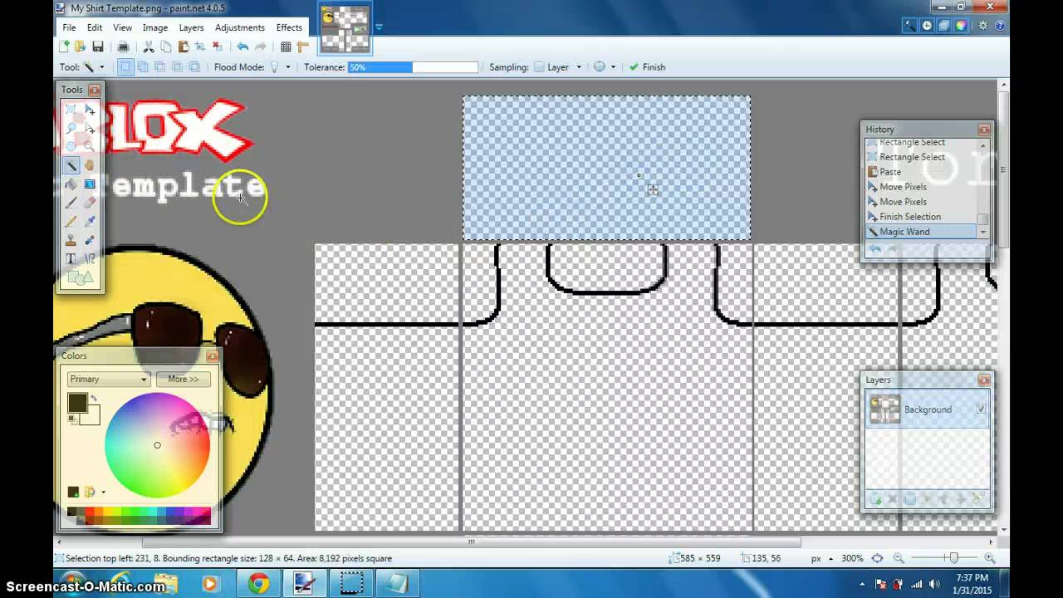Screen dimensions: 1063x598
Task: Choose Add (union) selection mode
Action: click(x=143, y=67)
